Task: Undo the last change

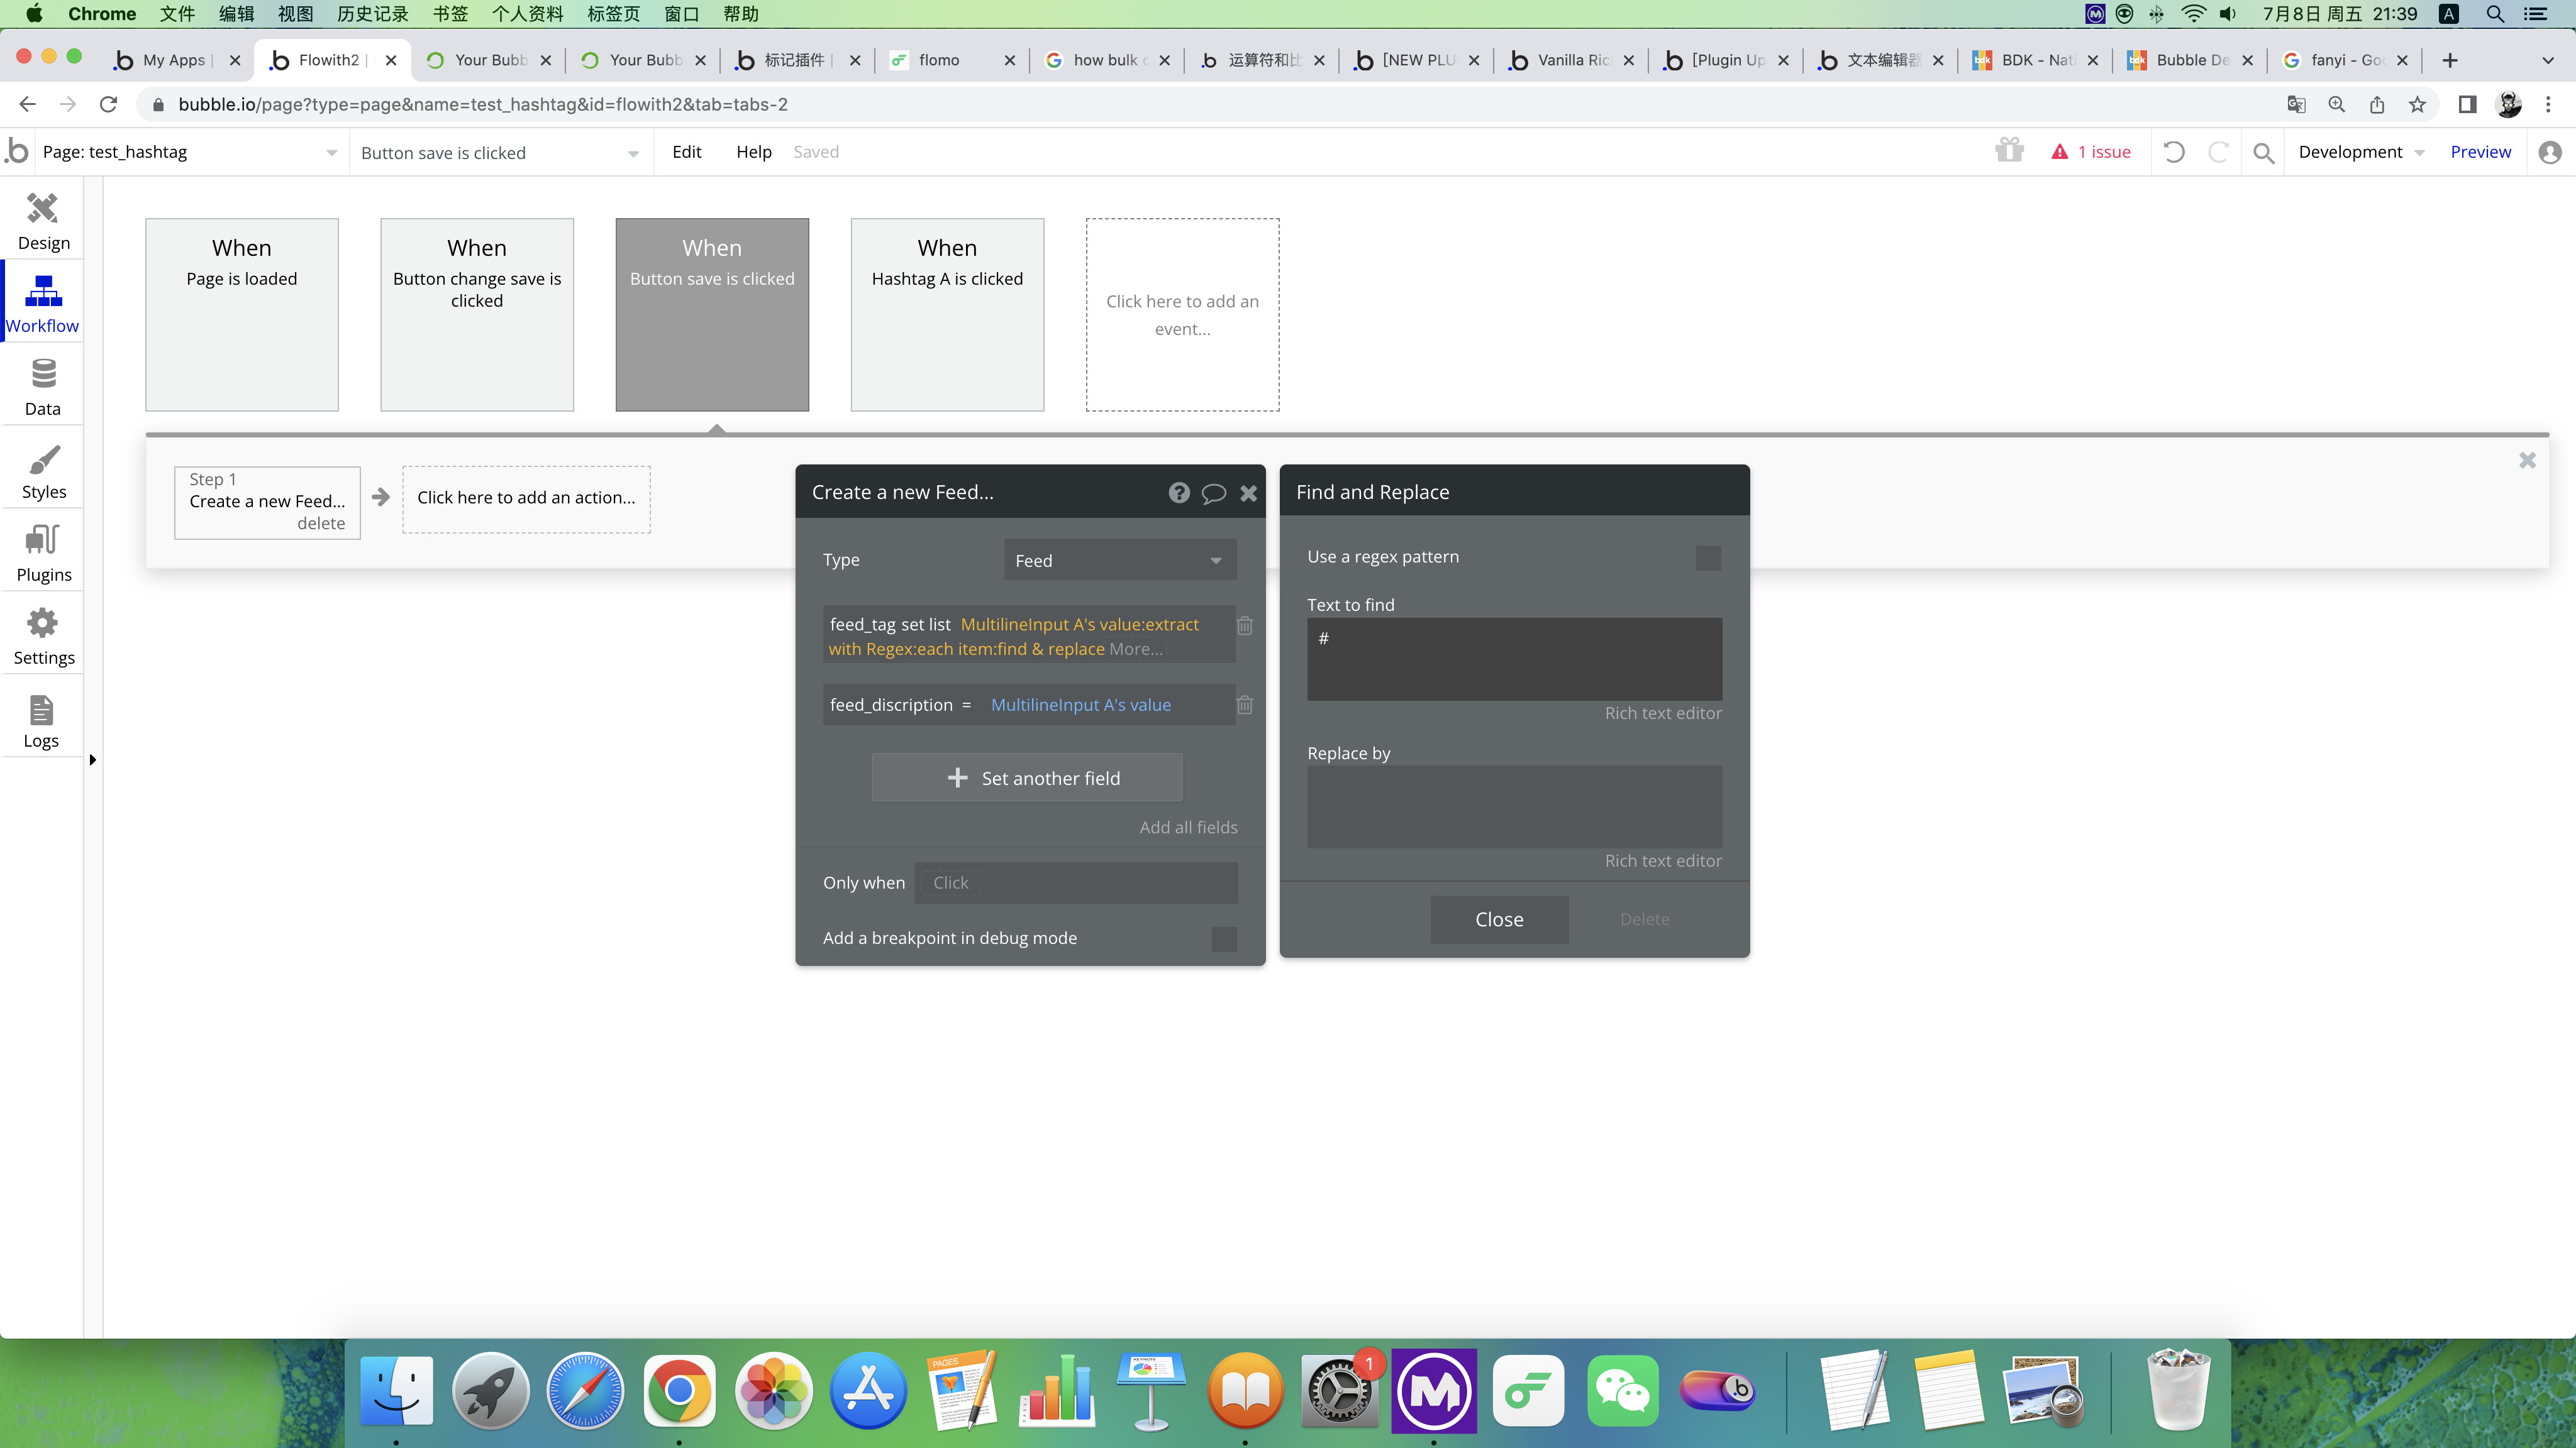Action: pos(2173,152)
